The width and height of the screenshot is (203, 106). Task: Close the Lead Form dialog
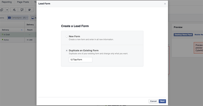pyautogui.click(x=165, y=4)
